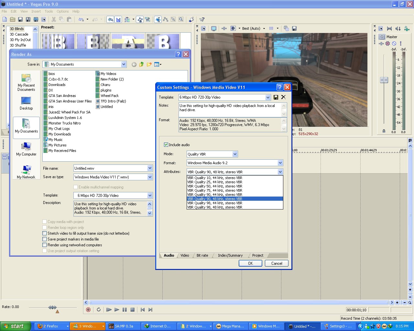
Task: Click the Windows start button
Action: [x=15, y=326]
